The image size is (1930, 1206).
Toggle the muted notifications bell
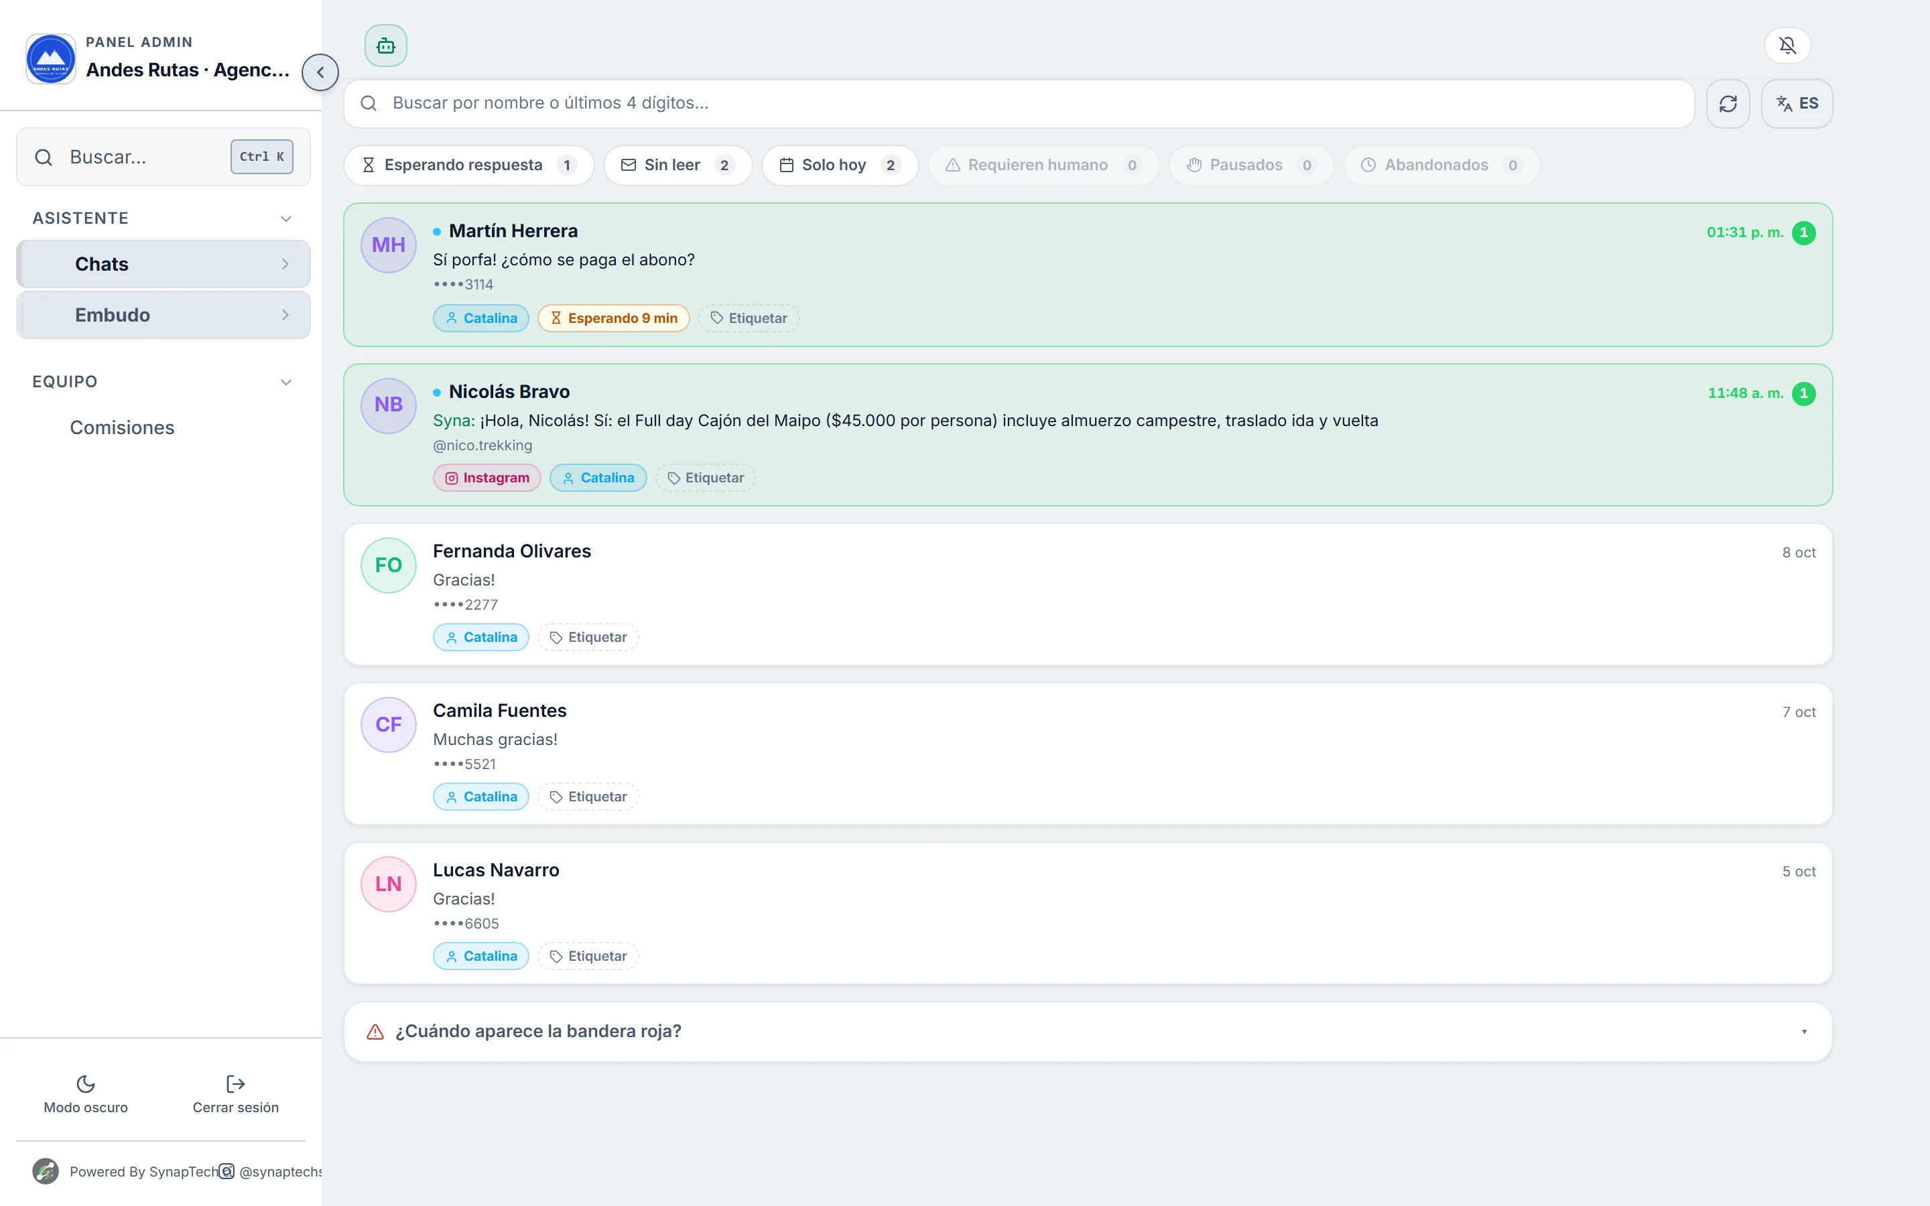tap(1787, 46)
